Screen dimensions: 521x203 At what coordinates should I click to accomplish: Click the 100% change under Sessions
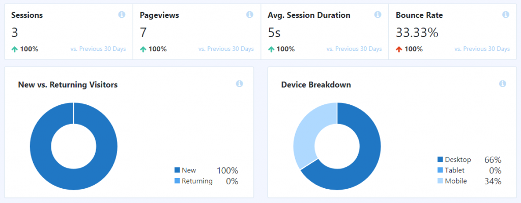tap(29, 49)
